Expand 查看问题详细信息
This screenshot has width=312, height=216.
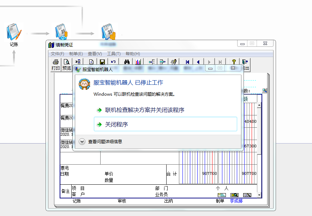click(x=101, y=142)
